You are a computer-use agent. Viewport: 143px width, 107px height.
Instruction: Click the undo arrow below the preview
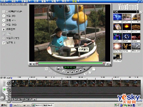point(51,72)
